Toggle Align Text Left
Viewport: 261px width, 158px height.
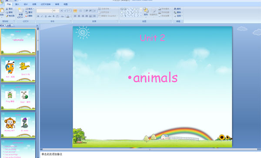tap(75, 16)
